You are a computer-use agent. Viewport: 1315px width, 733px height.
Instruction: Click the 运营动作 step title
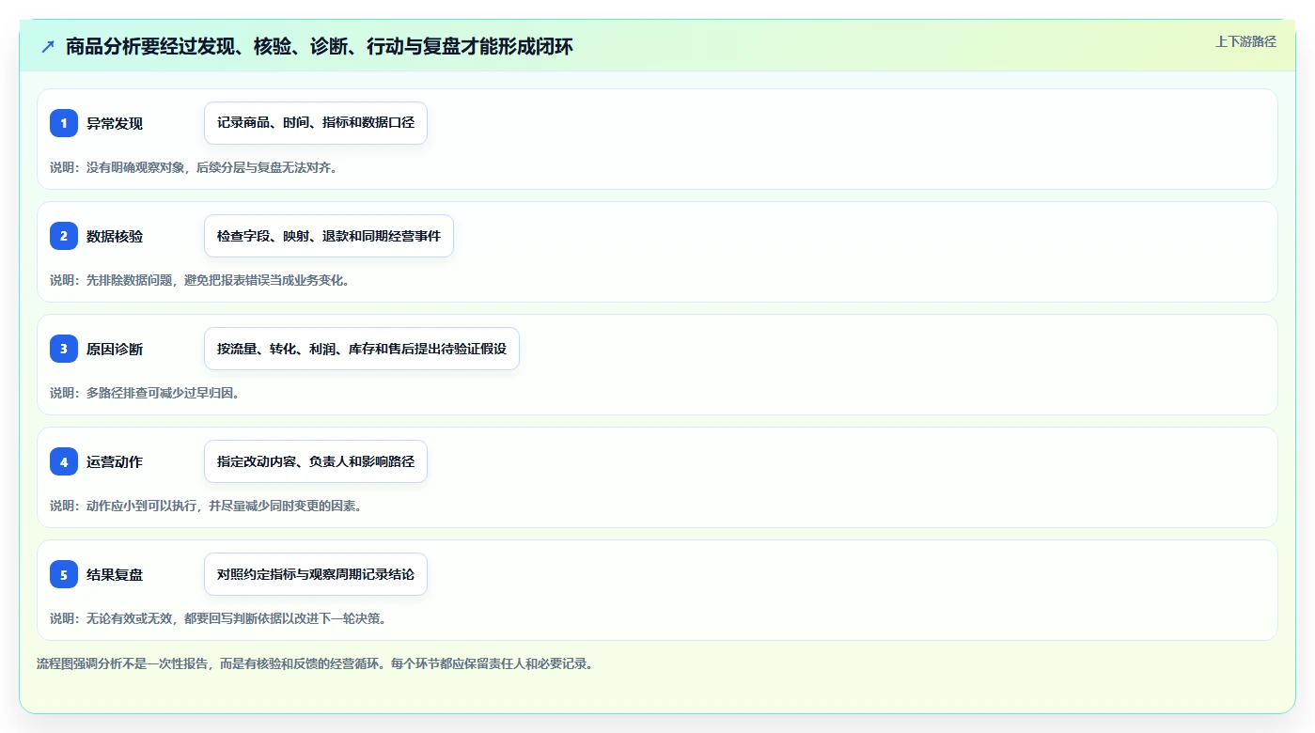coord(115,461)
